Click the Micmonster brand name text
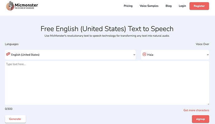The width and height of the screenshot is (215, 124). tap(26, 5)
